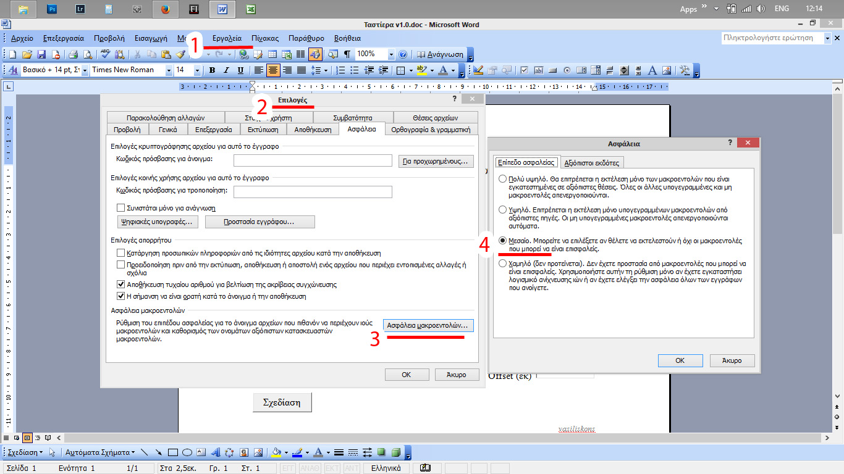Click the Paste clipboard icon
This screenshot has width=844, height=474.
click(166, 54)
